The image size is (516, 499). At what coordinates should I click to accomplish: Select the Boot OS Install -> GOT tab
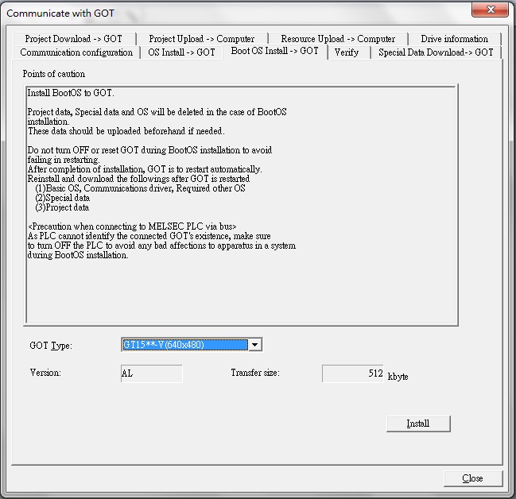click(x=274, y=51)
